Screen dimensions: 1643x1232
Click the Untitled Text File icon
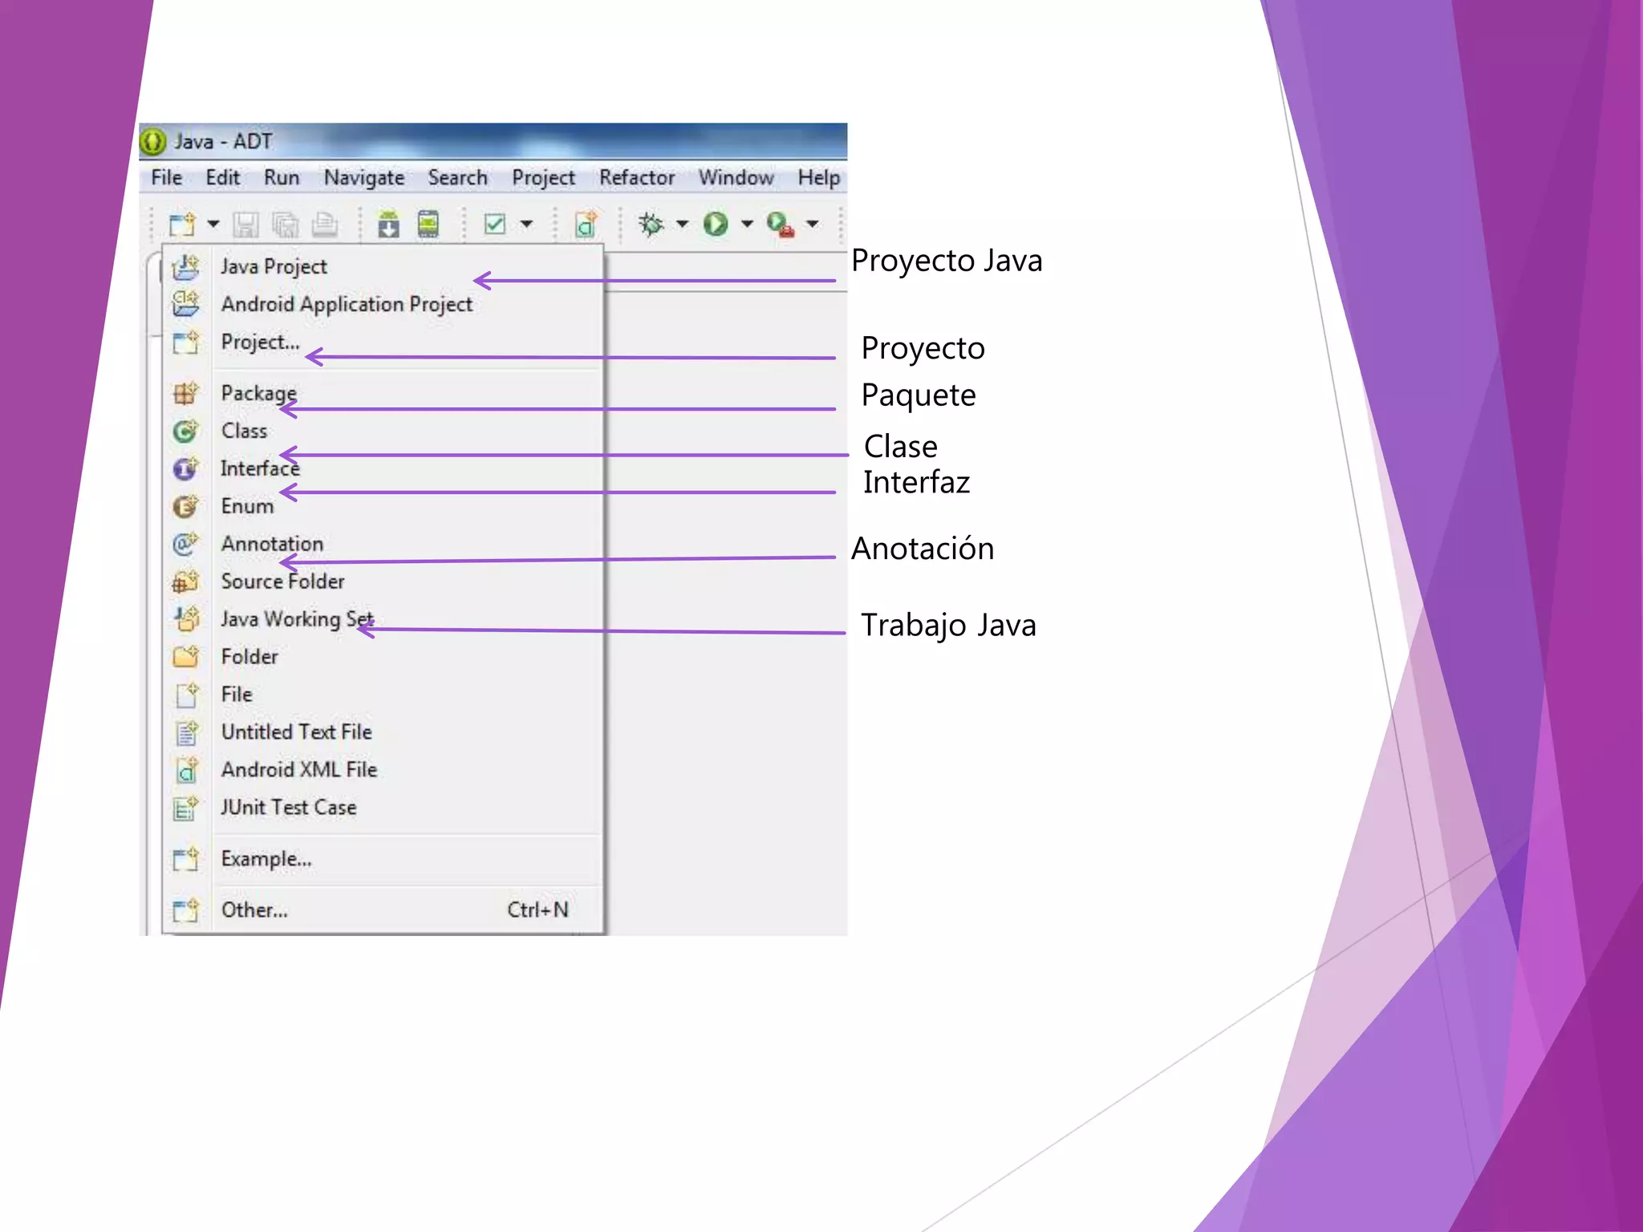186,732
